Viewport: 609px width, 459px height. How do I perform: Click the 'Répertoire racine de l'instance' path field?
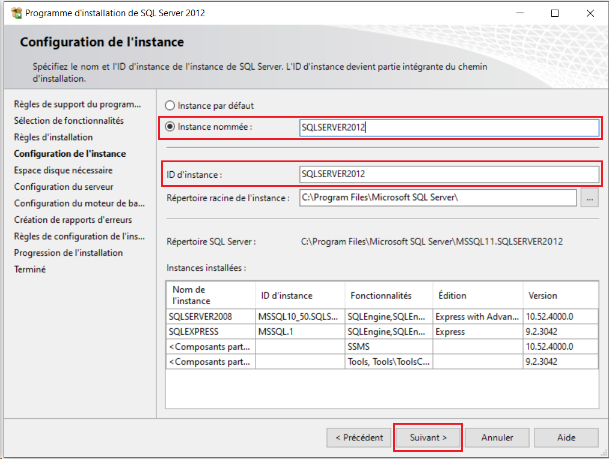(x=438, y=198)
